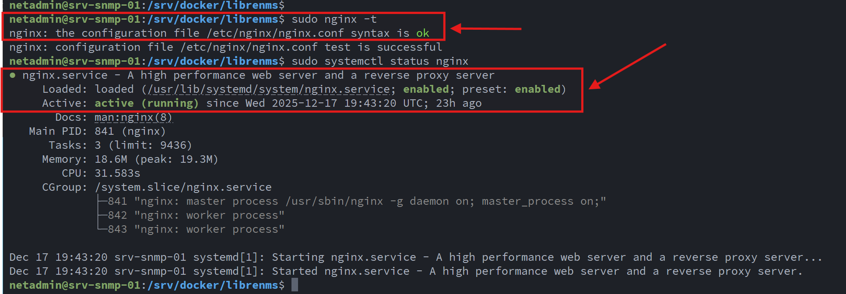Click the "sudo nginx -t" command text

click(x=334, y=19)
